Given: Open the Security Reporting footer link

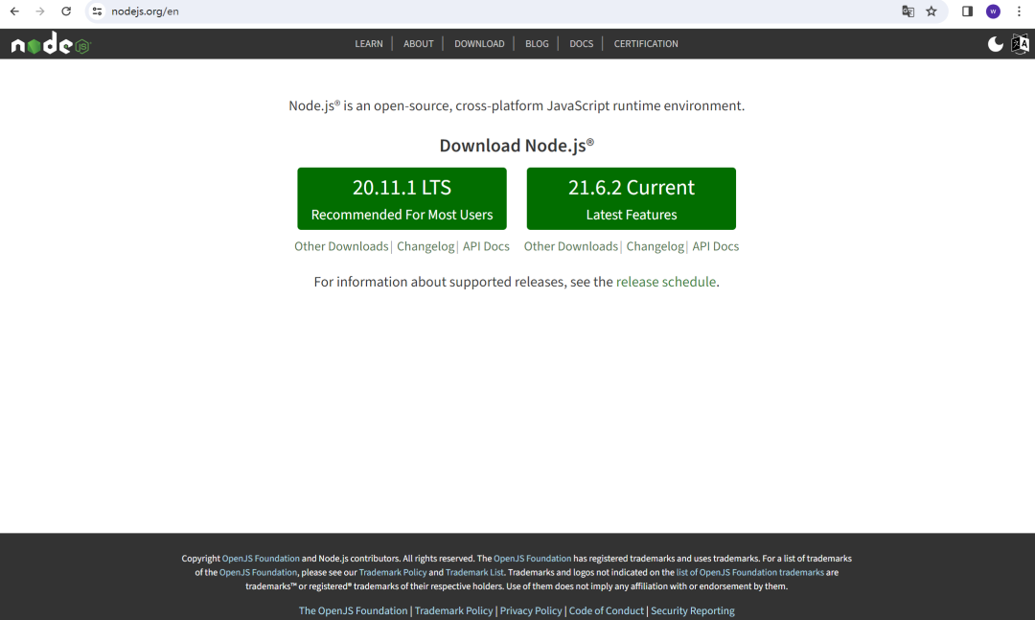Looking at the screenshot, I should tap(693, 610).
